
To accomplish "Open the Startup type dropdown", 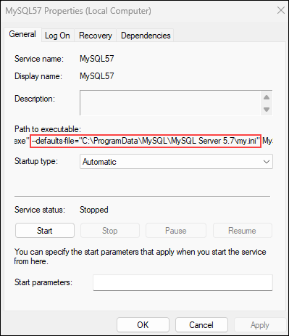I will (176, 162).
